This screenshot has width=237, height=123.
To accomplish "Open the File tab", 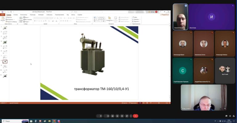I will click(x=2, y=15).
